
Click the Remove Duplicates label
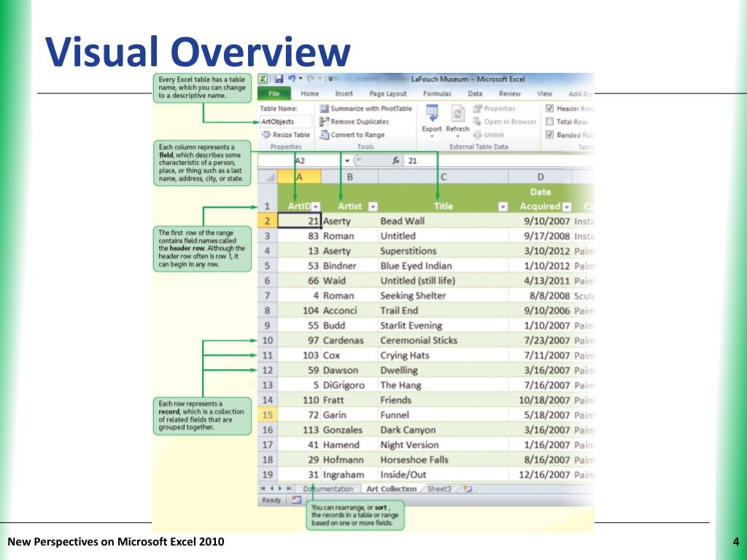360,122
